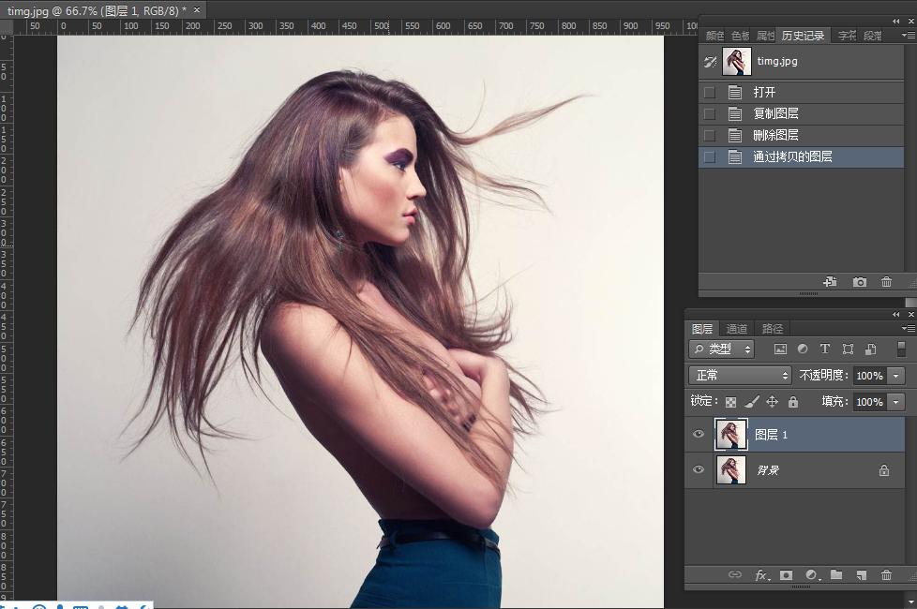The image size is (917, 609).
Task: Switch to the 通道 tab
Action: [737, 329]
